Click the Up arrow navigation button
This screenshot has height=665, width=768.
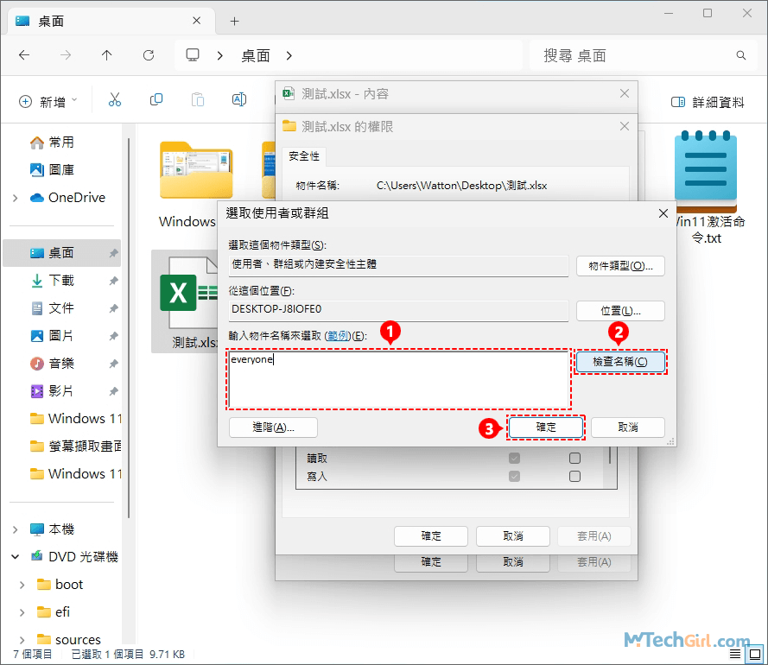(106, 55)
